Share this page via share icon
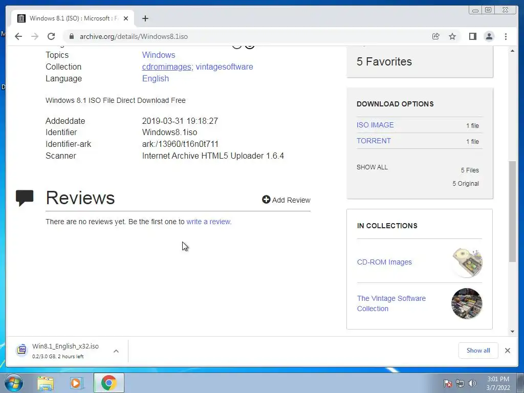524x393 pixels. point(436,36)
